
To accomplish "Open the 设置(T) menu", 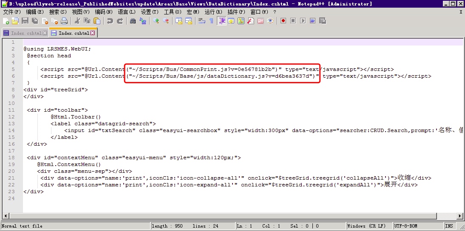I will [x=150, y=12].
